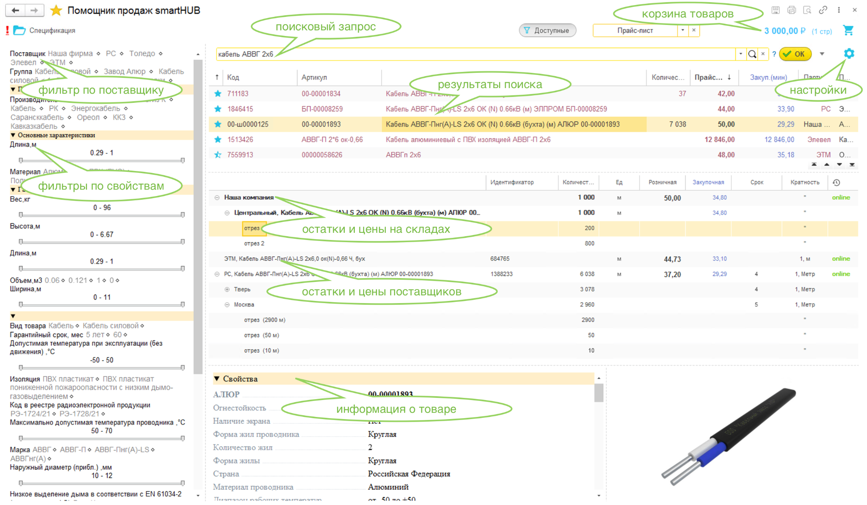
Task: Toggle favorite star for product 7559913
Action: 218,155
